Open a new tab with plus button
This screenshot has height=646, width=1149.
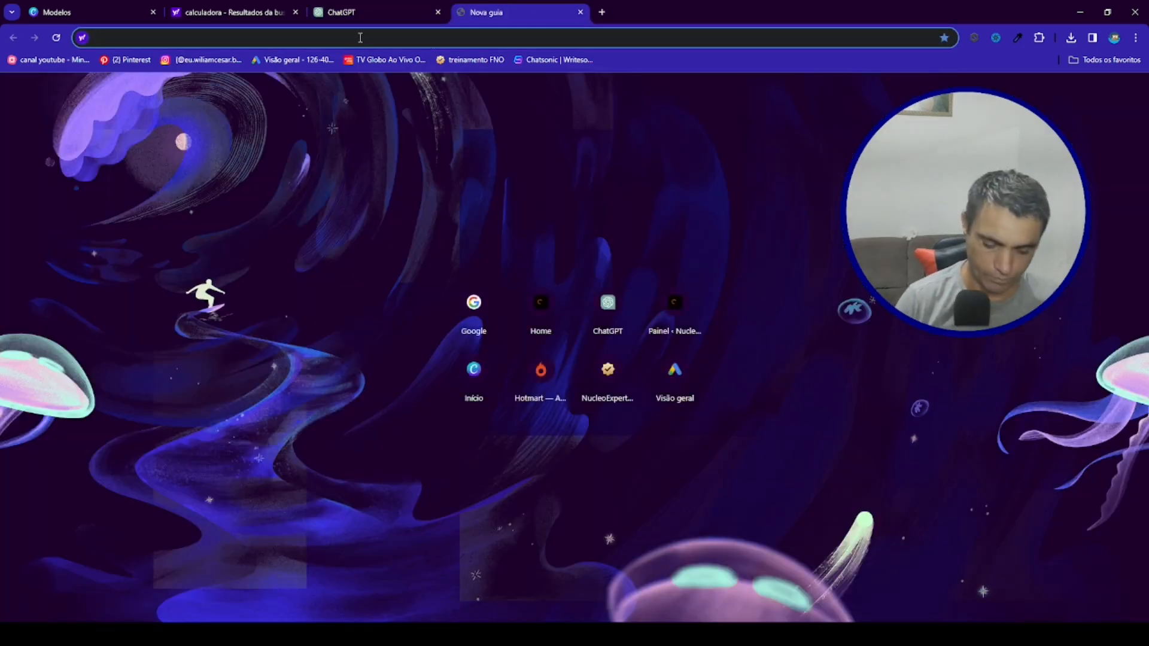(x=602, y=12)
